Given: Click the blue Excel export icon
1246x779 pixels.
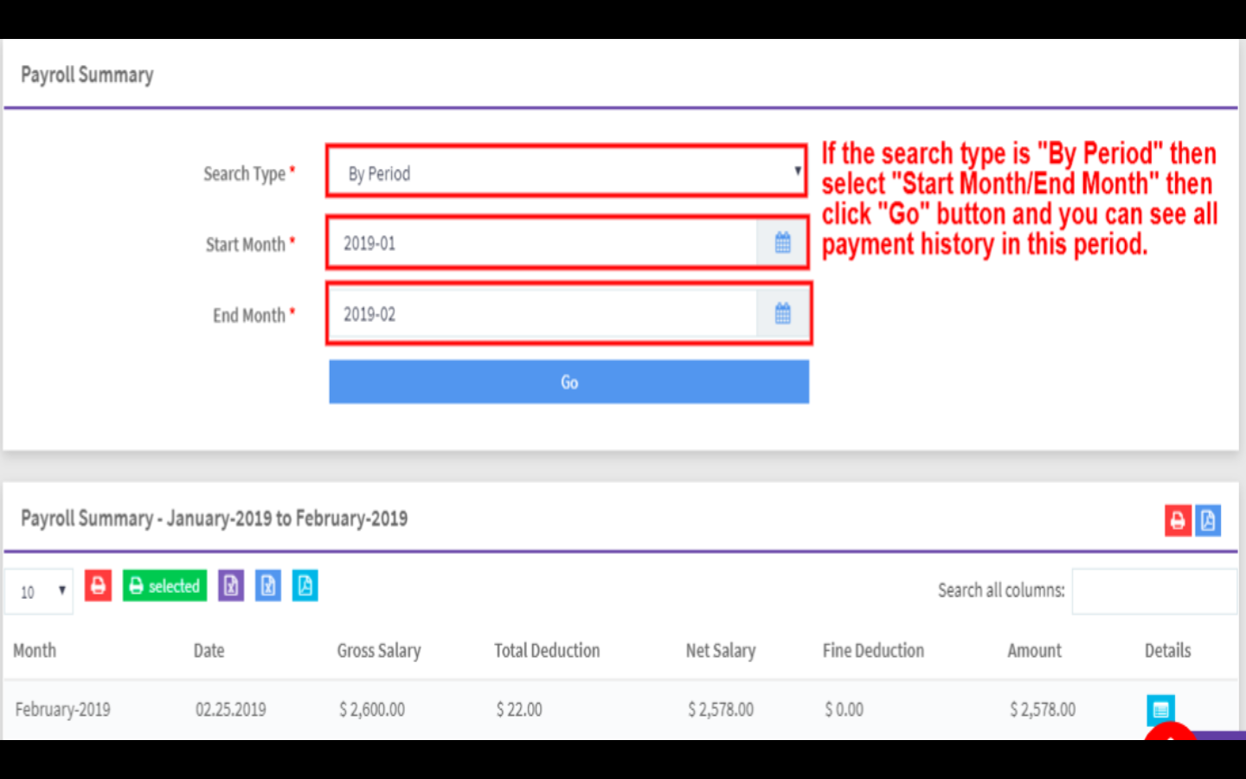Looking at the screenshot, I should (268, 586).
